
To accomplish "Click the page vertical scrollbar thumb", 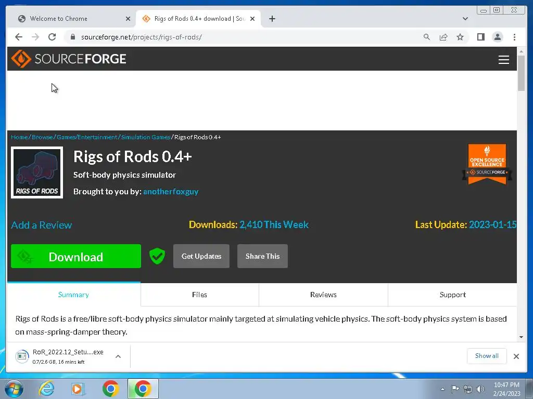I will coord(521,73).
